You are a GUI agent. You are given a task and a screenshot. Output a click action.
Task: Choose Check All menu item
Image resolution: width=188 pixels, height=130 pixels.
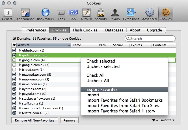click(124, 75)
